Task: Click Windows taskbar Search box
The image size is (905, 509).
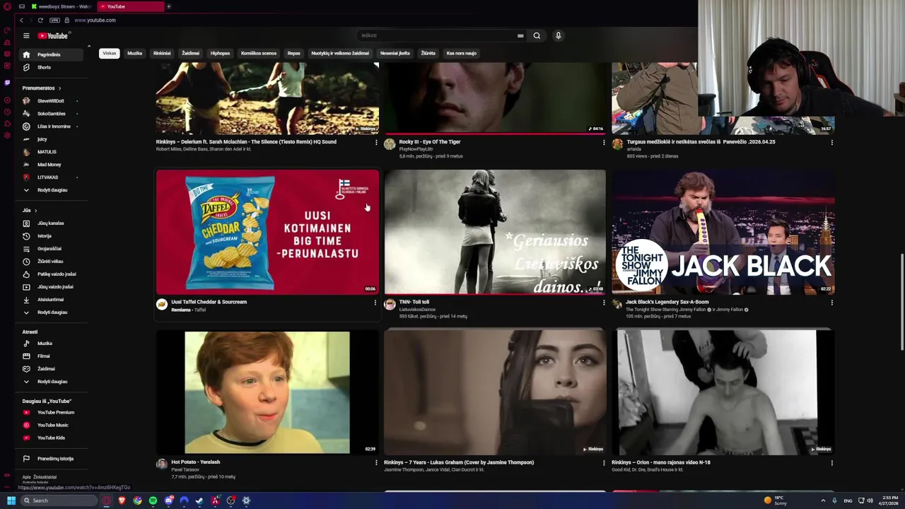Action: (58, 501)
